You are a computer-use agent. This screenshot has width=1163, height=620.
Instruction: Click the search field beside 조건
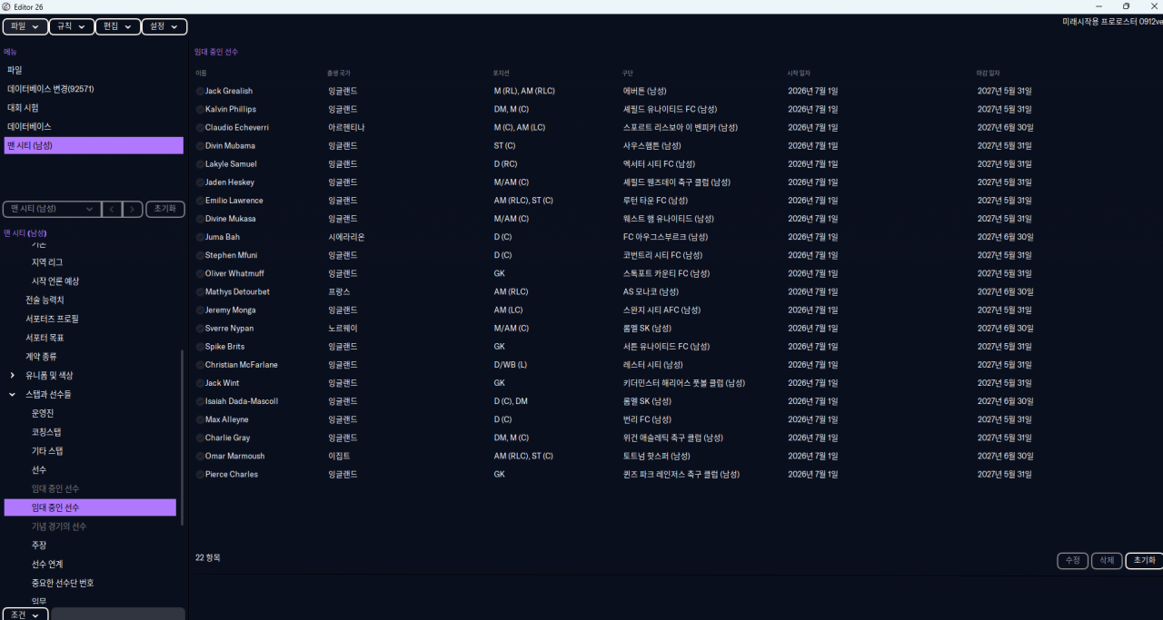tap(118, 615)
